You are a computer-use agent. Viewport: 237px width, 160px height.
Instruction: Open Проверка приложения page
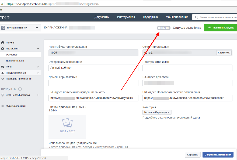pos(19,79)
